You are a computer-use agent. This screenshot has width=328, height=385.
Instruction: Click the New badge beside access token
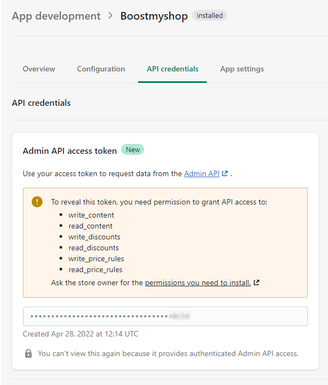point(133,150)
